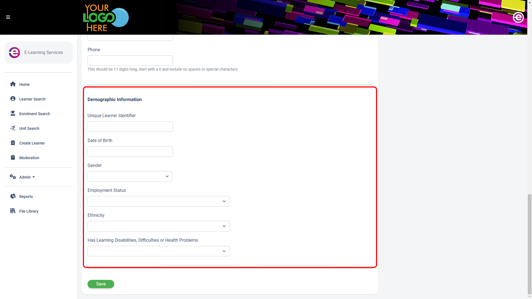Click the Demographic Information heading

pos(114,99)
